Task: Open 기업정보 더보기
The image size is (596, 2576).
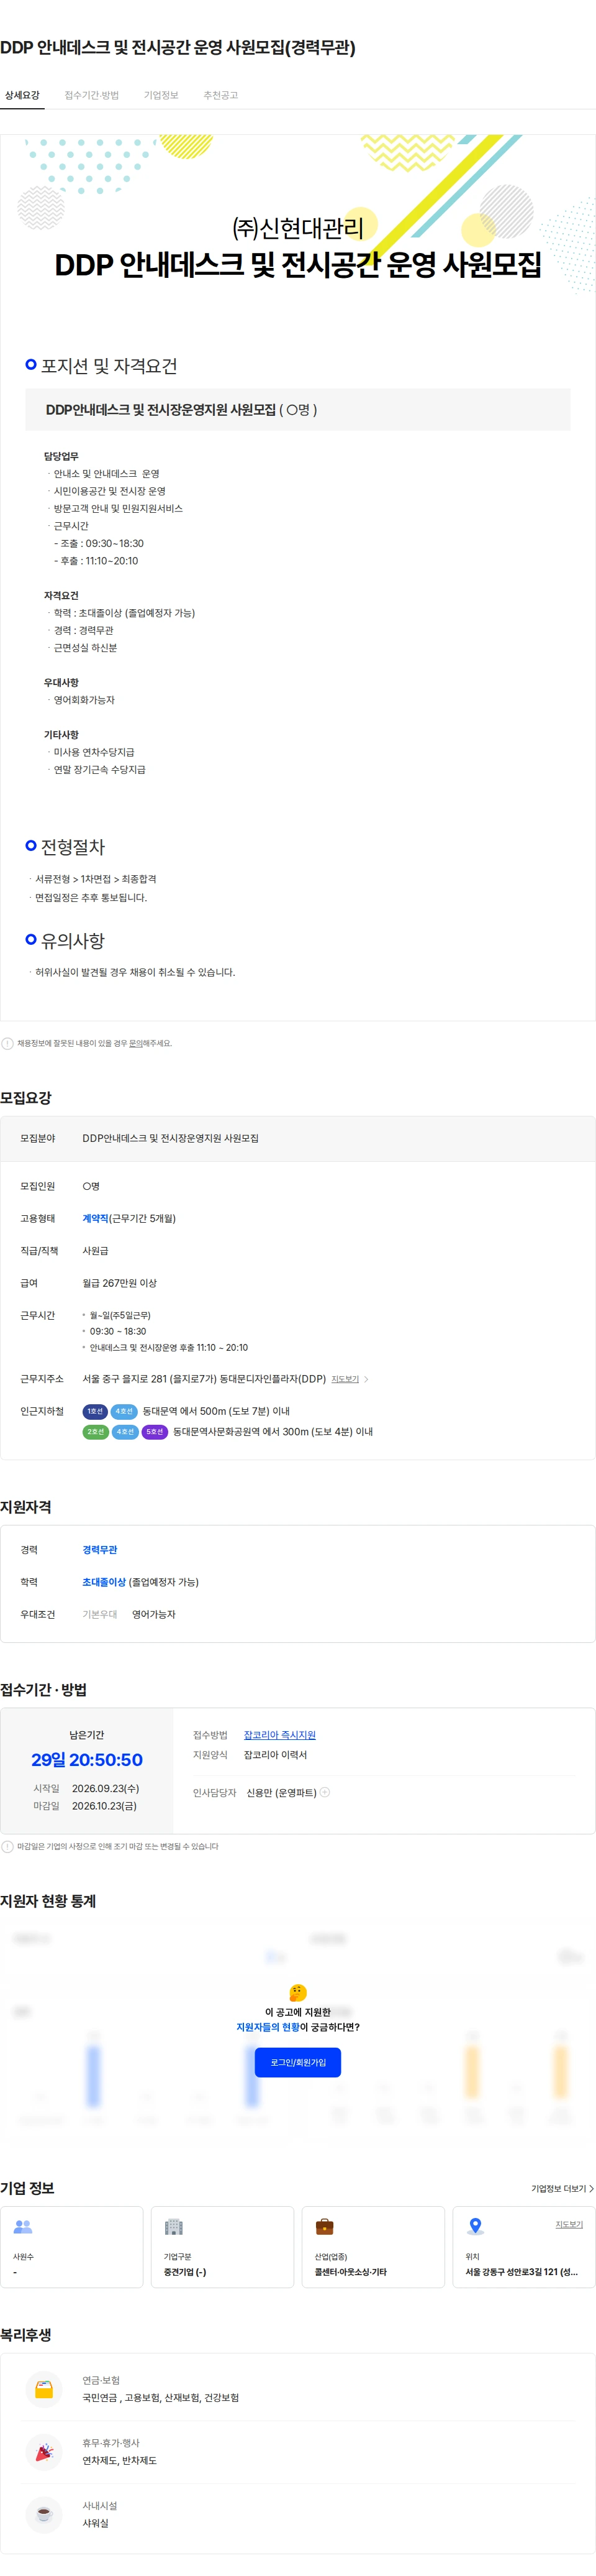Action: click(x=562, y=2188)
